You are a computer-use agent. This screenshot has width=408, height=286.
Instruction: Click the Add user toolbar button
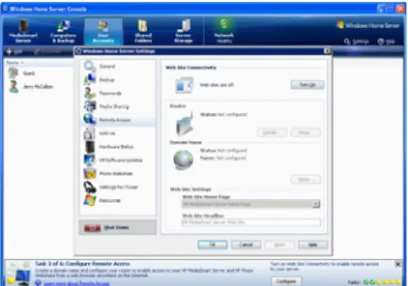coord(15,52)
